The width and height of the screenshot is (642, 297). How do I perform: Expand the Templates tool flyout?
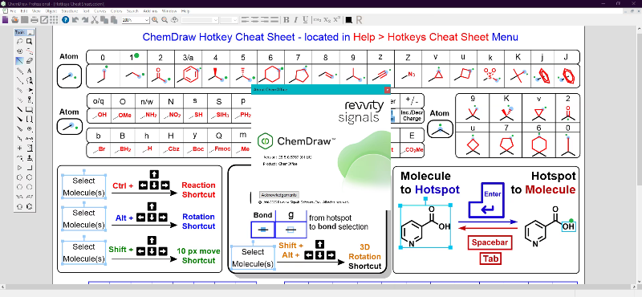tap(30, 157)
